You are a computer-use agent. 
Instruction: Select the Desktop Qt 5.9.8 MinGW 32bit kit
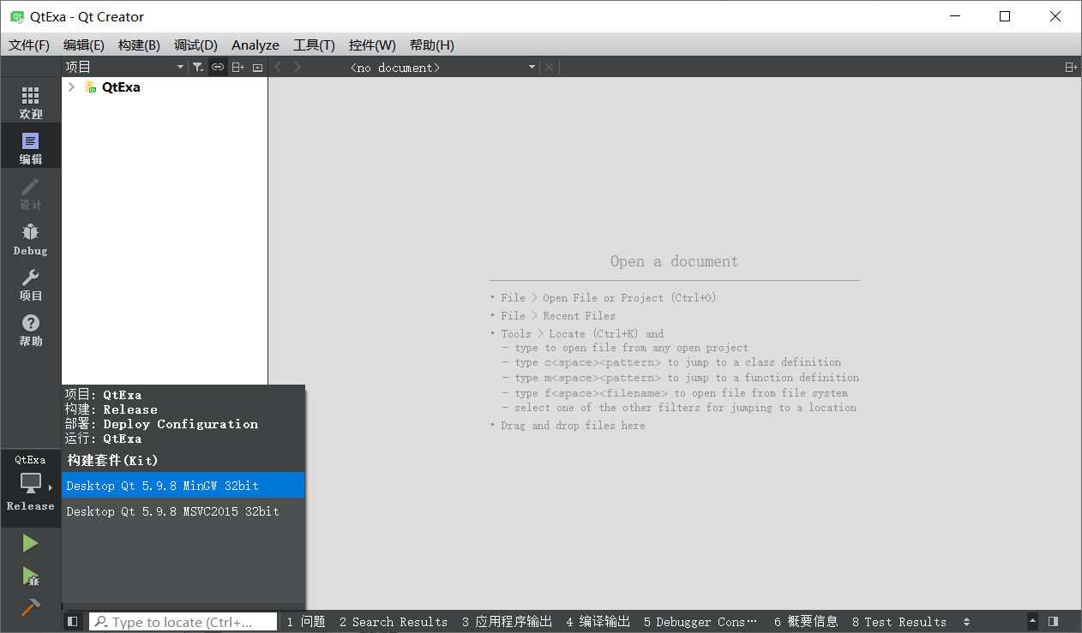(183, 486)
